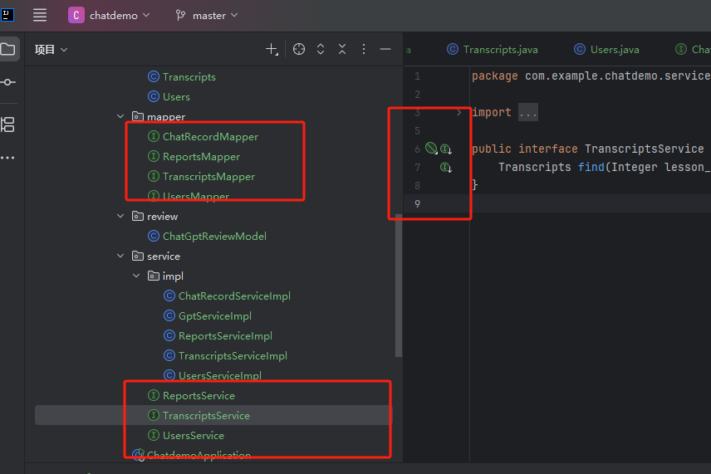The width and height of the screenshot is (711, 474).
Task: Click the git branch icon
Action: [x=180, y=16]
